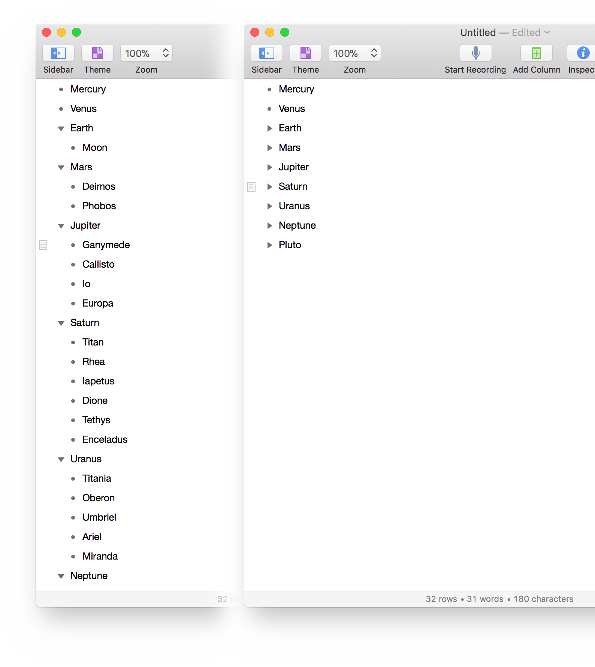This screenshot has height=667, width=595.
Task: Open Theme picker in left window
Action: pos(97,53)
